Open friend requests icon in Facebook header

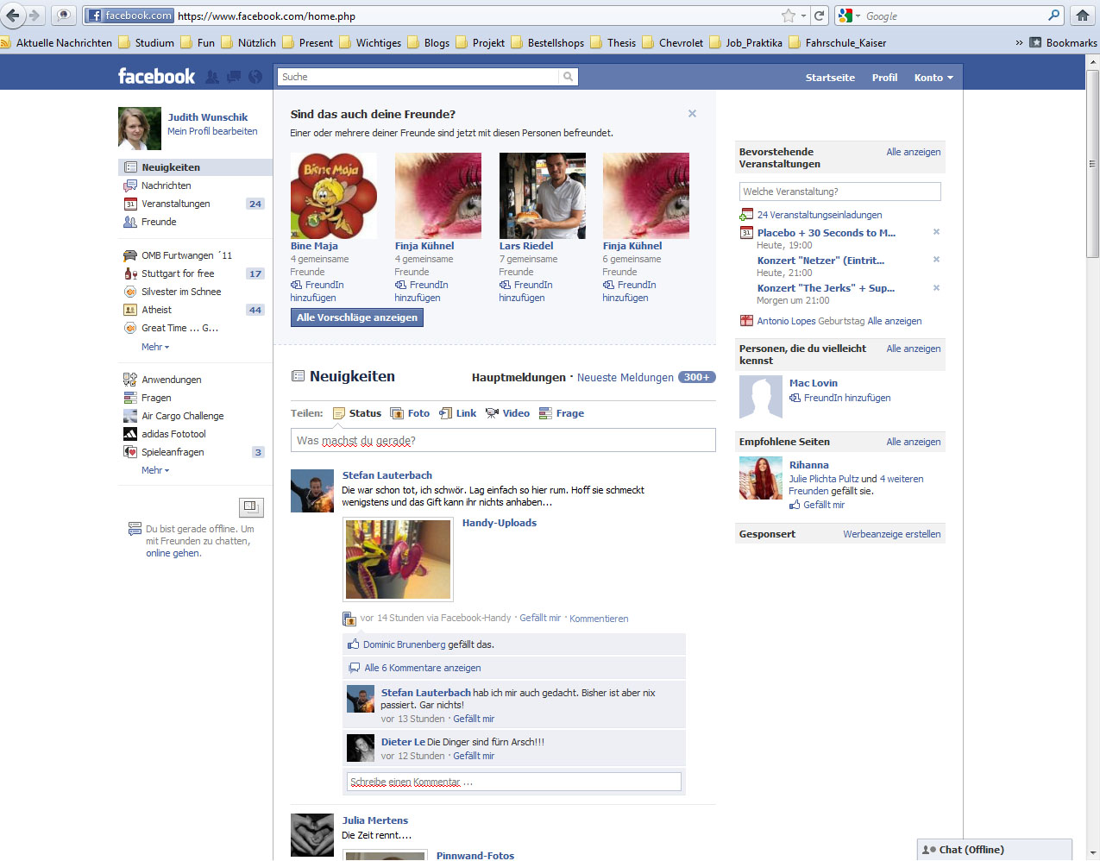pos(212,77)
